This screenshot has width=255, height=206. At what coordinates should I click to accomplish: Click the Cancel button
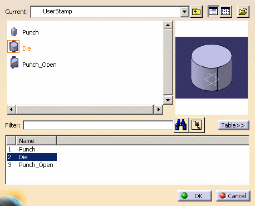(233, 196)
